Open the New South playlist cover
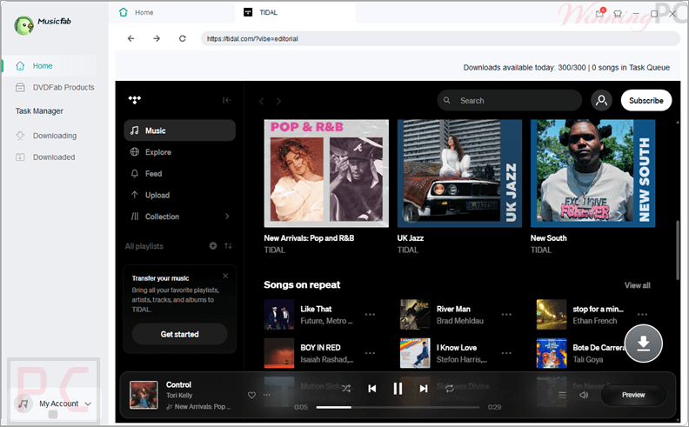This screenshot has width=689, height=427. click(592, 174)
